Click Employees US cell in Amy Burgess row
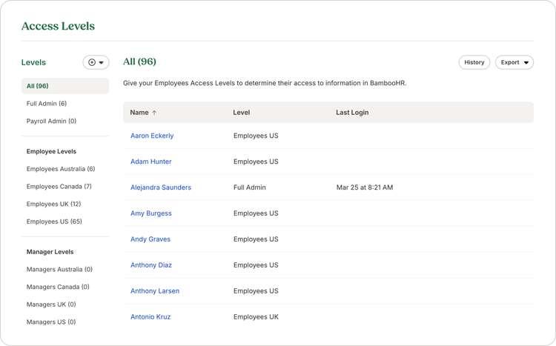Screen dimensions: 556x346 tap(256, 213)
